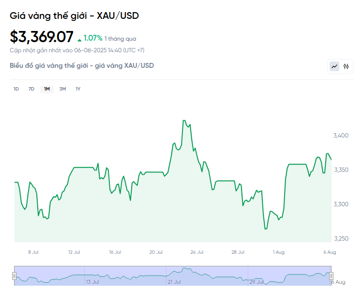Click the 1 Aug label on x-axis

click(278, 252)
